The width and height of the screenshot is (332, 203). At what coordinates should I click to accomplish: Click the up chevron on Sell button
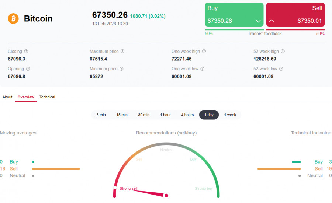[272, 21]
